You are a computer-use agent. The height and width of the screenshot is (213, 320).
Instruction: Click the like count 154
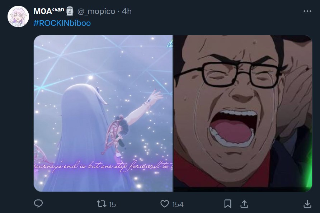coord(178,204)
